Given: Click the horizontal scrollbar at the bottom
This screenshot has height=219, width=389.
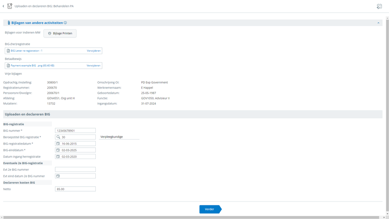Looking at the screenshot, I should click(191, 217).
